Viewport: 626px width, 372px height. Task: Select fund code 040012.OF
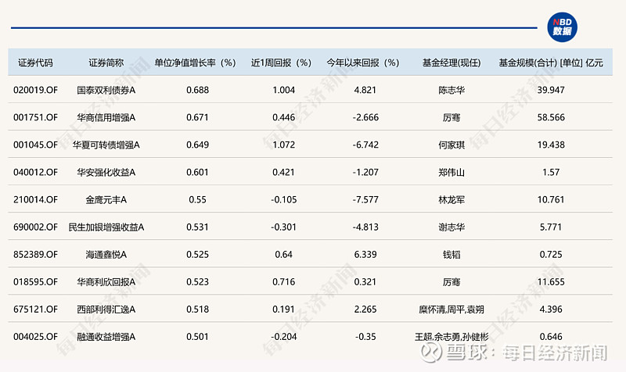point(35,172)
